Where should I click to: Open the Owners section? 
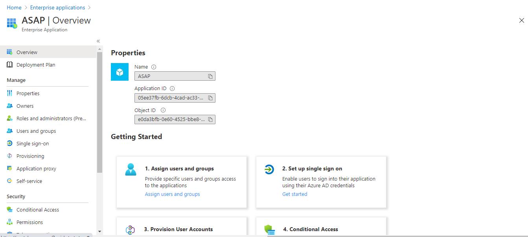click(25, 106)
